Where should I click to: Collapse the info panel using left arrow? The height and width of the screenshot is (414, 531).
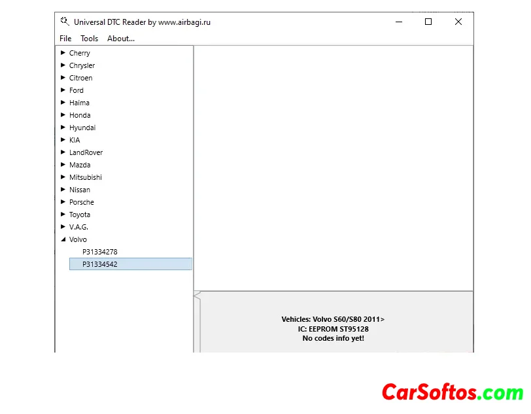click(197, 296)
